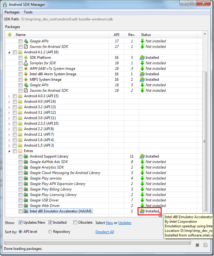Click the vertical scrollbar thumb in package list
214x256 pixels.
tap(205, 141)
